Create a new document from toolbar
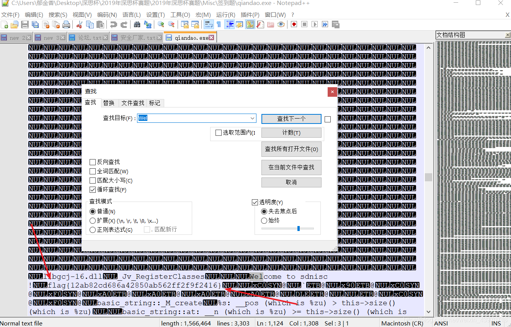Screen dimensions: 511x327 tap(5, 24)
